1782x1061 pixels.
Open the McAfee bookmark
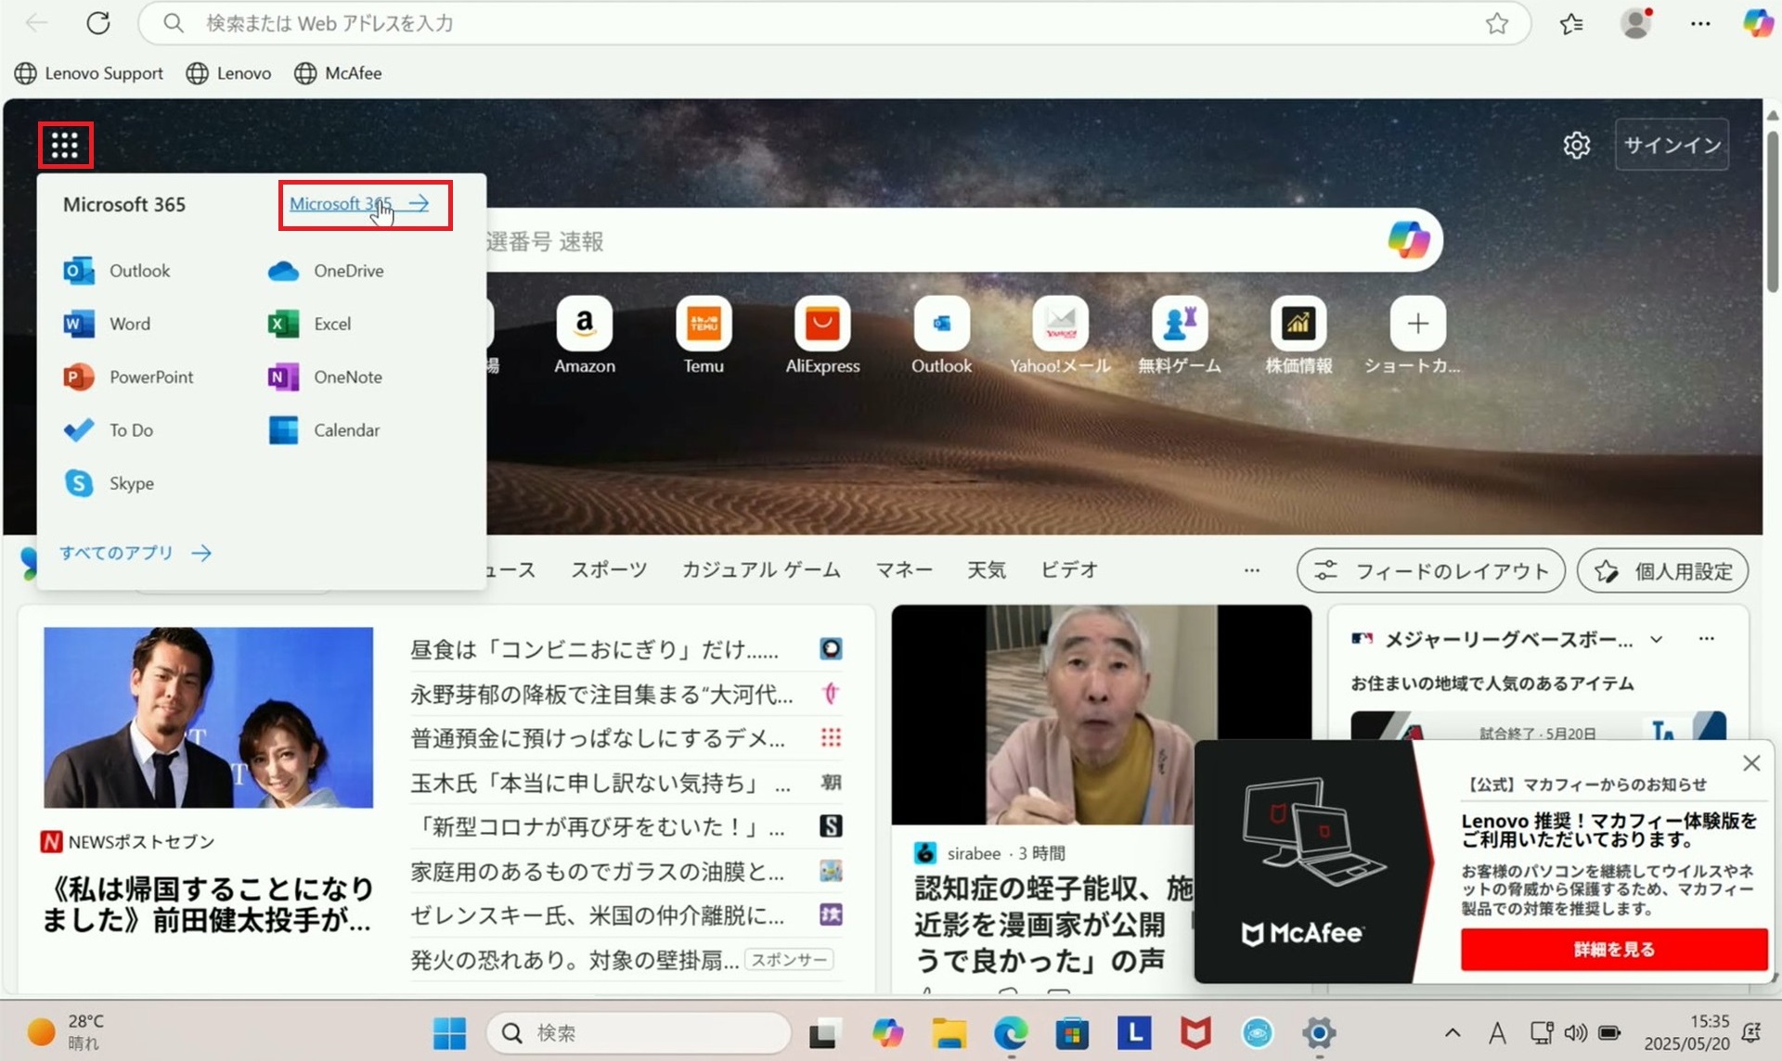point(338,73)
